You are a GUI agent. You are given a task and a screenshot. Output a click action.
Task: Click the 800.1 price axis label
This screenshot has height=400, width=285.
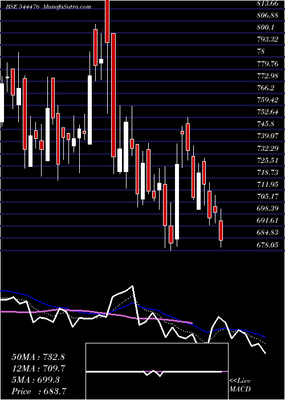(x=266, y=27)
